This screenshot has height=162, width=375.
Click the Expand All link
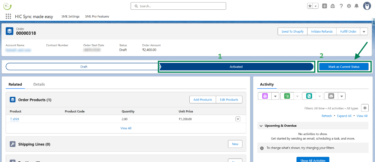click(344, 116)
